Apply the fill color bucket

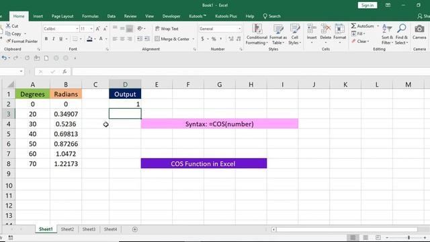click(89, 39)
